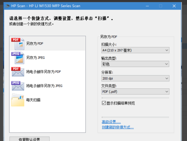This screenshot has height=141, width=187.
Task: Expand the 输出类型 dropdown showing 彩色
Action: pos(135,64)
